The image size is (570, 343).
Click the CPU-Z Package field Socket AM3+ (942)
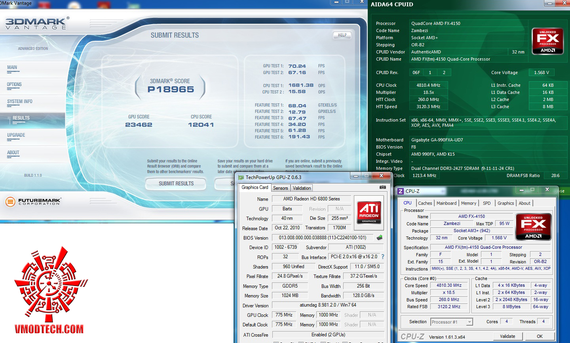point(471,231)
